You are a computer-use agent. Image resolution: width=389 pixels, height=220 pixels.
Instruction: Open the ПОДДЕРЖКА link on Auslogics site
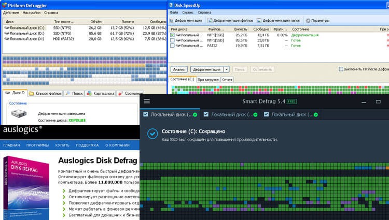click(x=87, y=145)
